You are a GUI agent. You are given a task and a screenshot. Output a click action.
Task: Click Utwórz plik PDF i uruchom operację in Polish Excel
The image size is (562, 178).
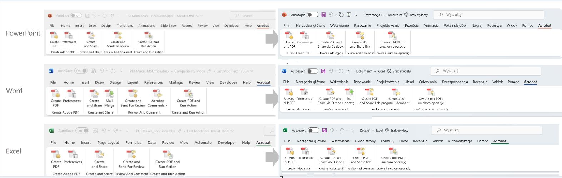(393, 156)
